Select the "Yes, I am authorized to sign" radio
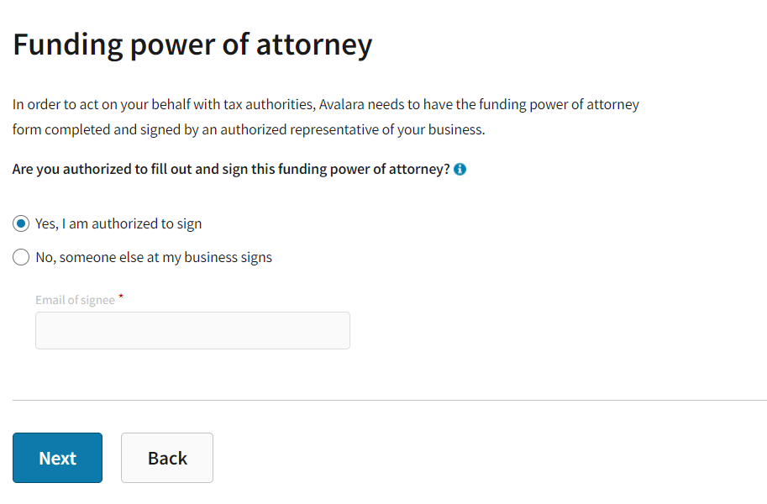Screen dimensions: 767x504 [21, 224]
